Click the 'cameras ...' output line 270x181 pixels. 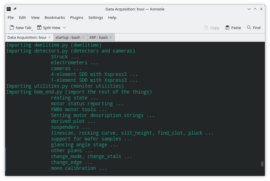point(66,69)
